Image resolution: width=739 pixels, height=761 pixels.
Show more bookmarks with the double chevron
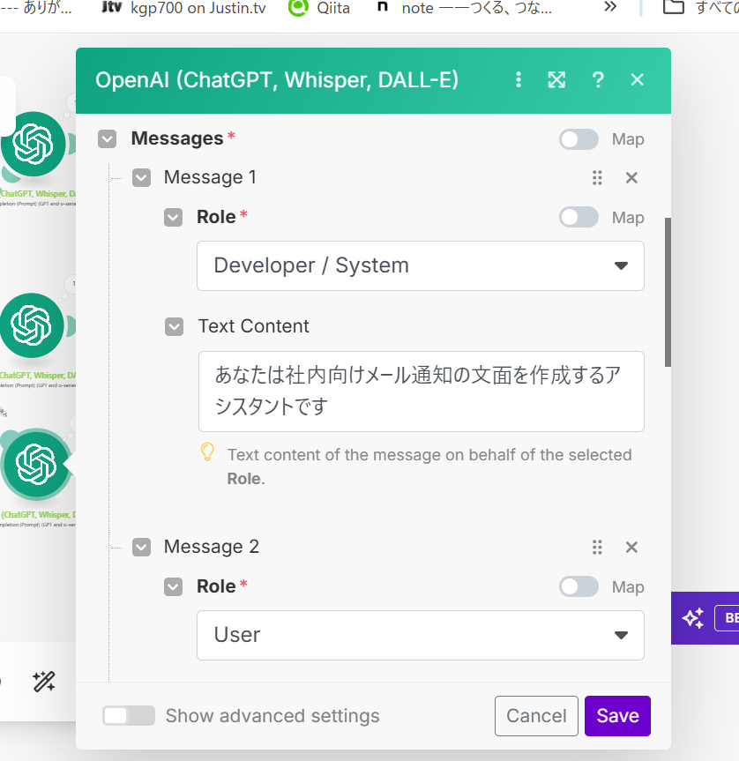[610, 7]
